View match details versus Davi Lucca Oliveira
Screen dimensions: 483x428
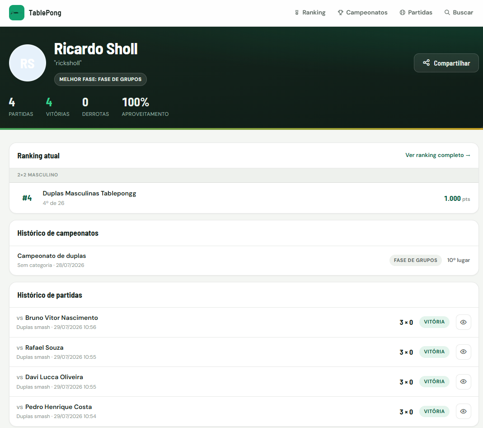pyautogui.click(x=463, y=382)
